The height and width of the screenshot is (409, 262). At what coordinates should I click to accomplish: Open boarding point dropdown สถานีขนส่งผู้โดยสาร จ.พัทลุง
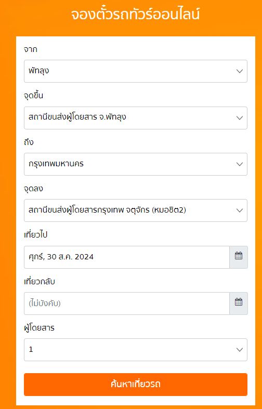click(x=136, y=117)
